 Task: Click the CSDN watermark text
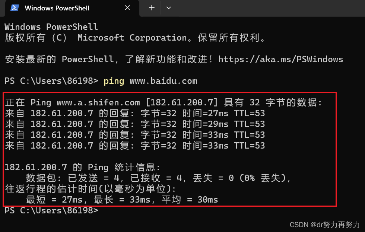(323, 225)
